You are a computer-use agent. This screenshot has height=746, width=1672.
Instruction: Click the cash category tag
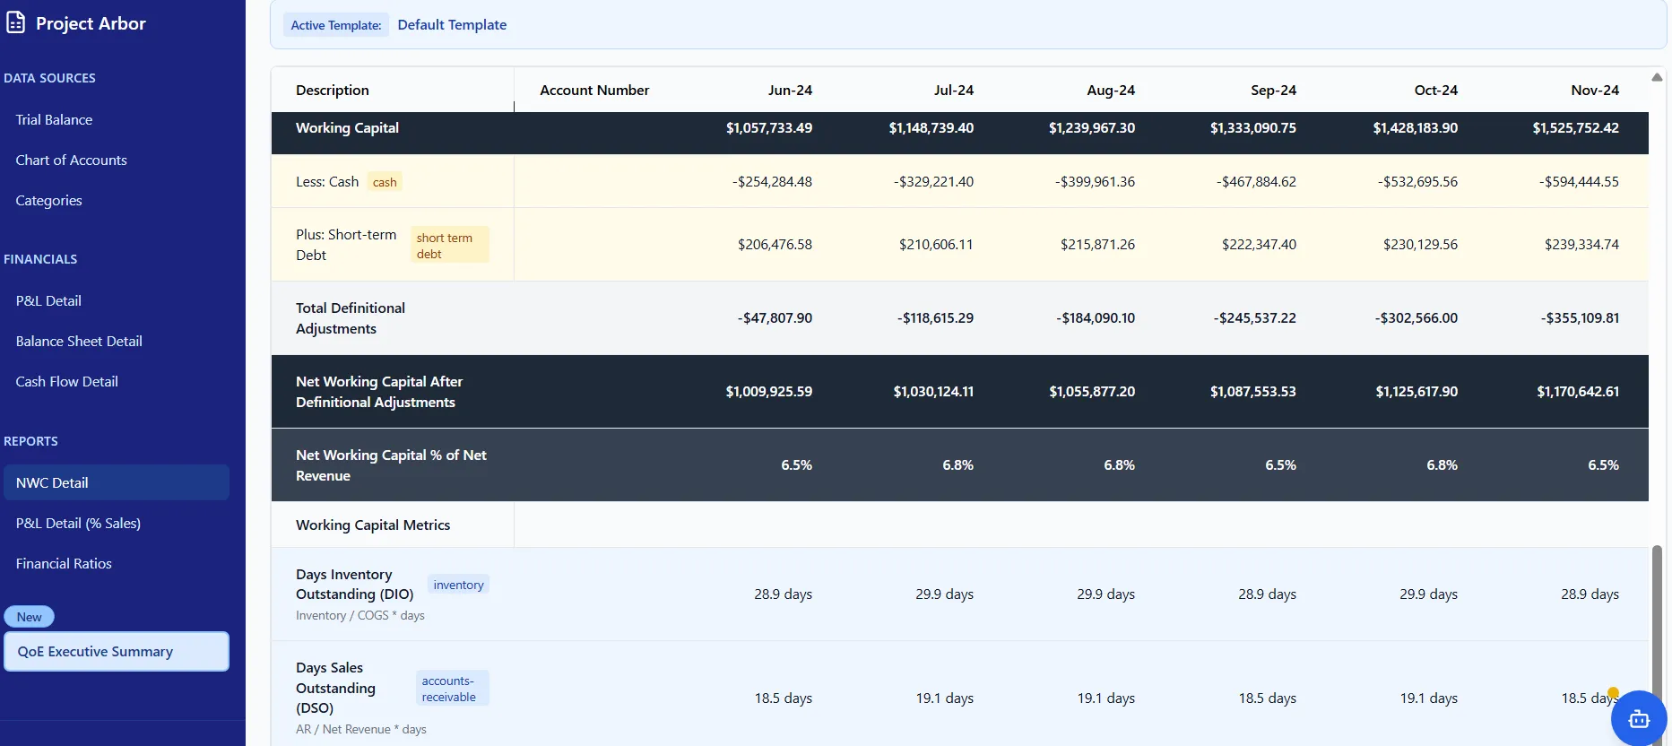(385, 182)
